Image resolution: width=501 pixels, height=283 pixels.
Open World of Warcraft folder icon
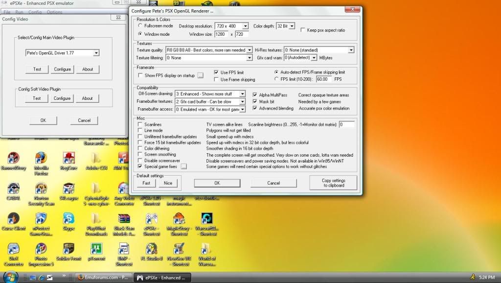pos(207,254)
